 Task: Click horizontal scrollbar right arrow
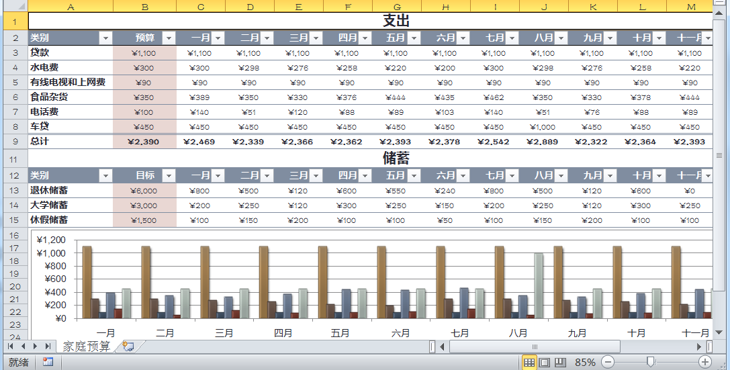[x=699, y=346]
